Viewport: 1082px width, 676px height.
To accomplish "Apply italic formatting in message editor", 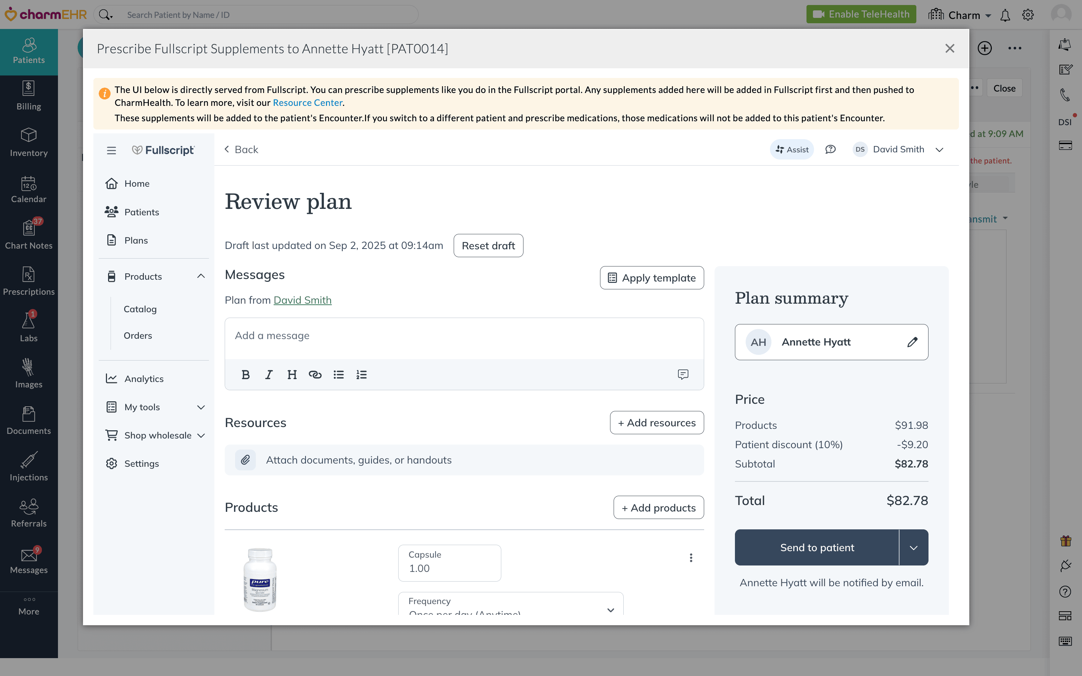I will pos(269,375).
